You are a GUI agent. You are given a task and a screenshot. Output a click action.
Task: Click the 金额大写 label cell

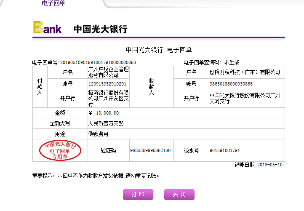[60, 123]
